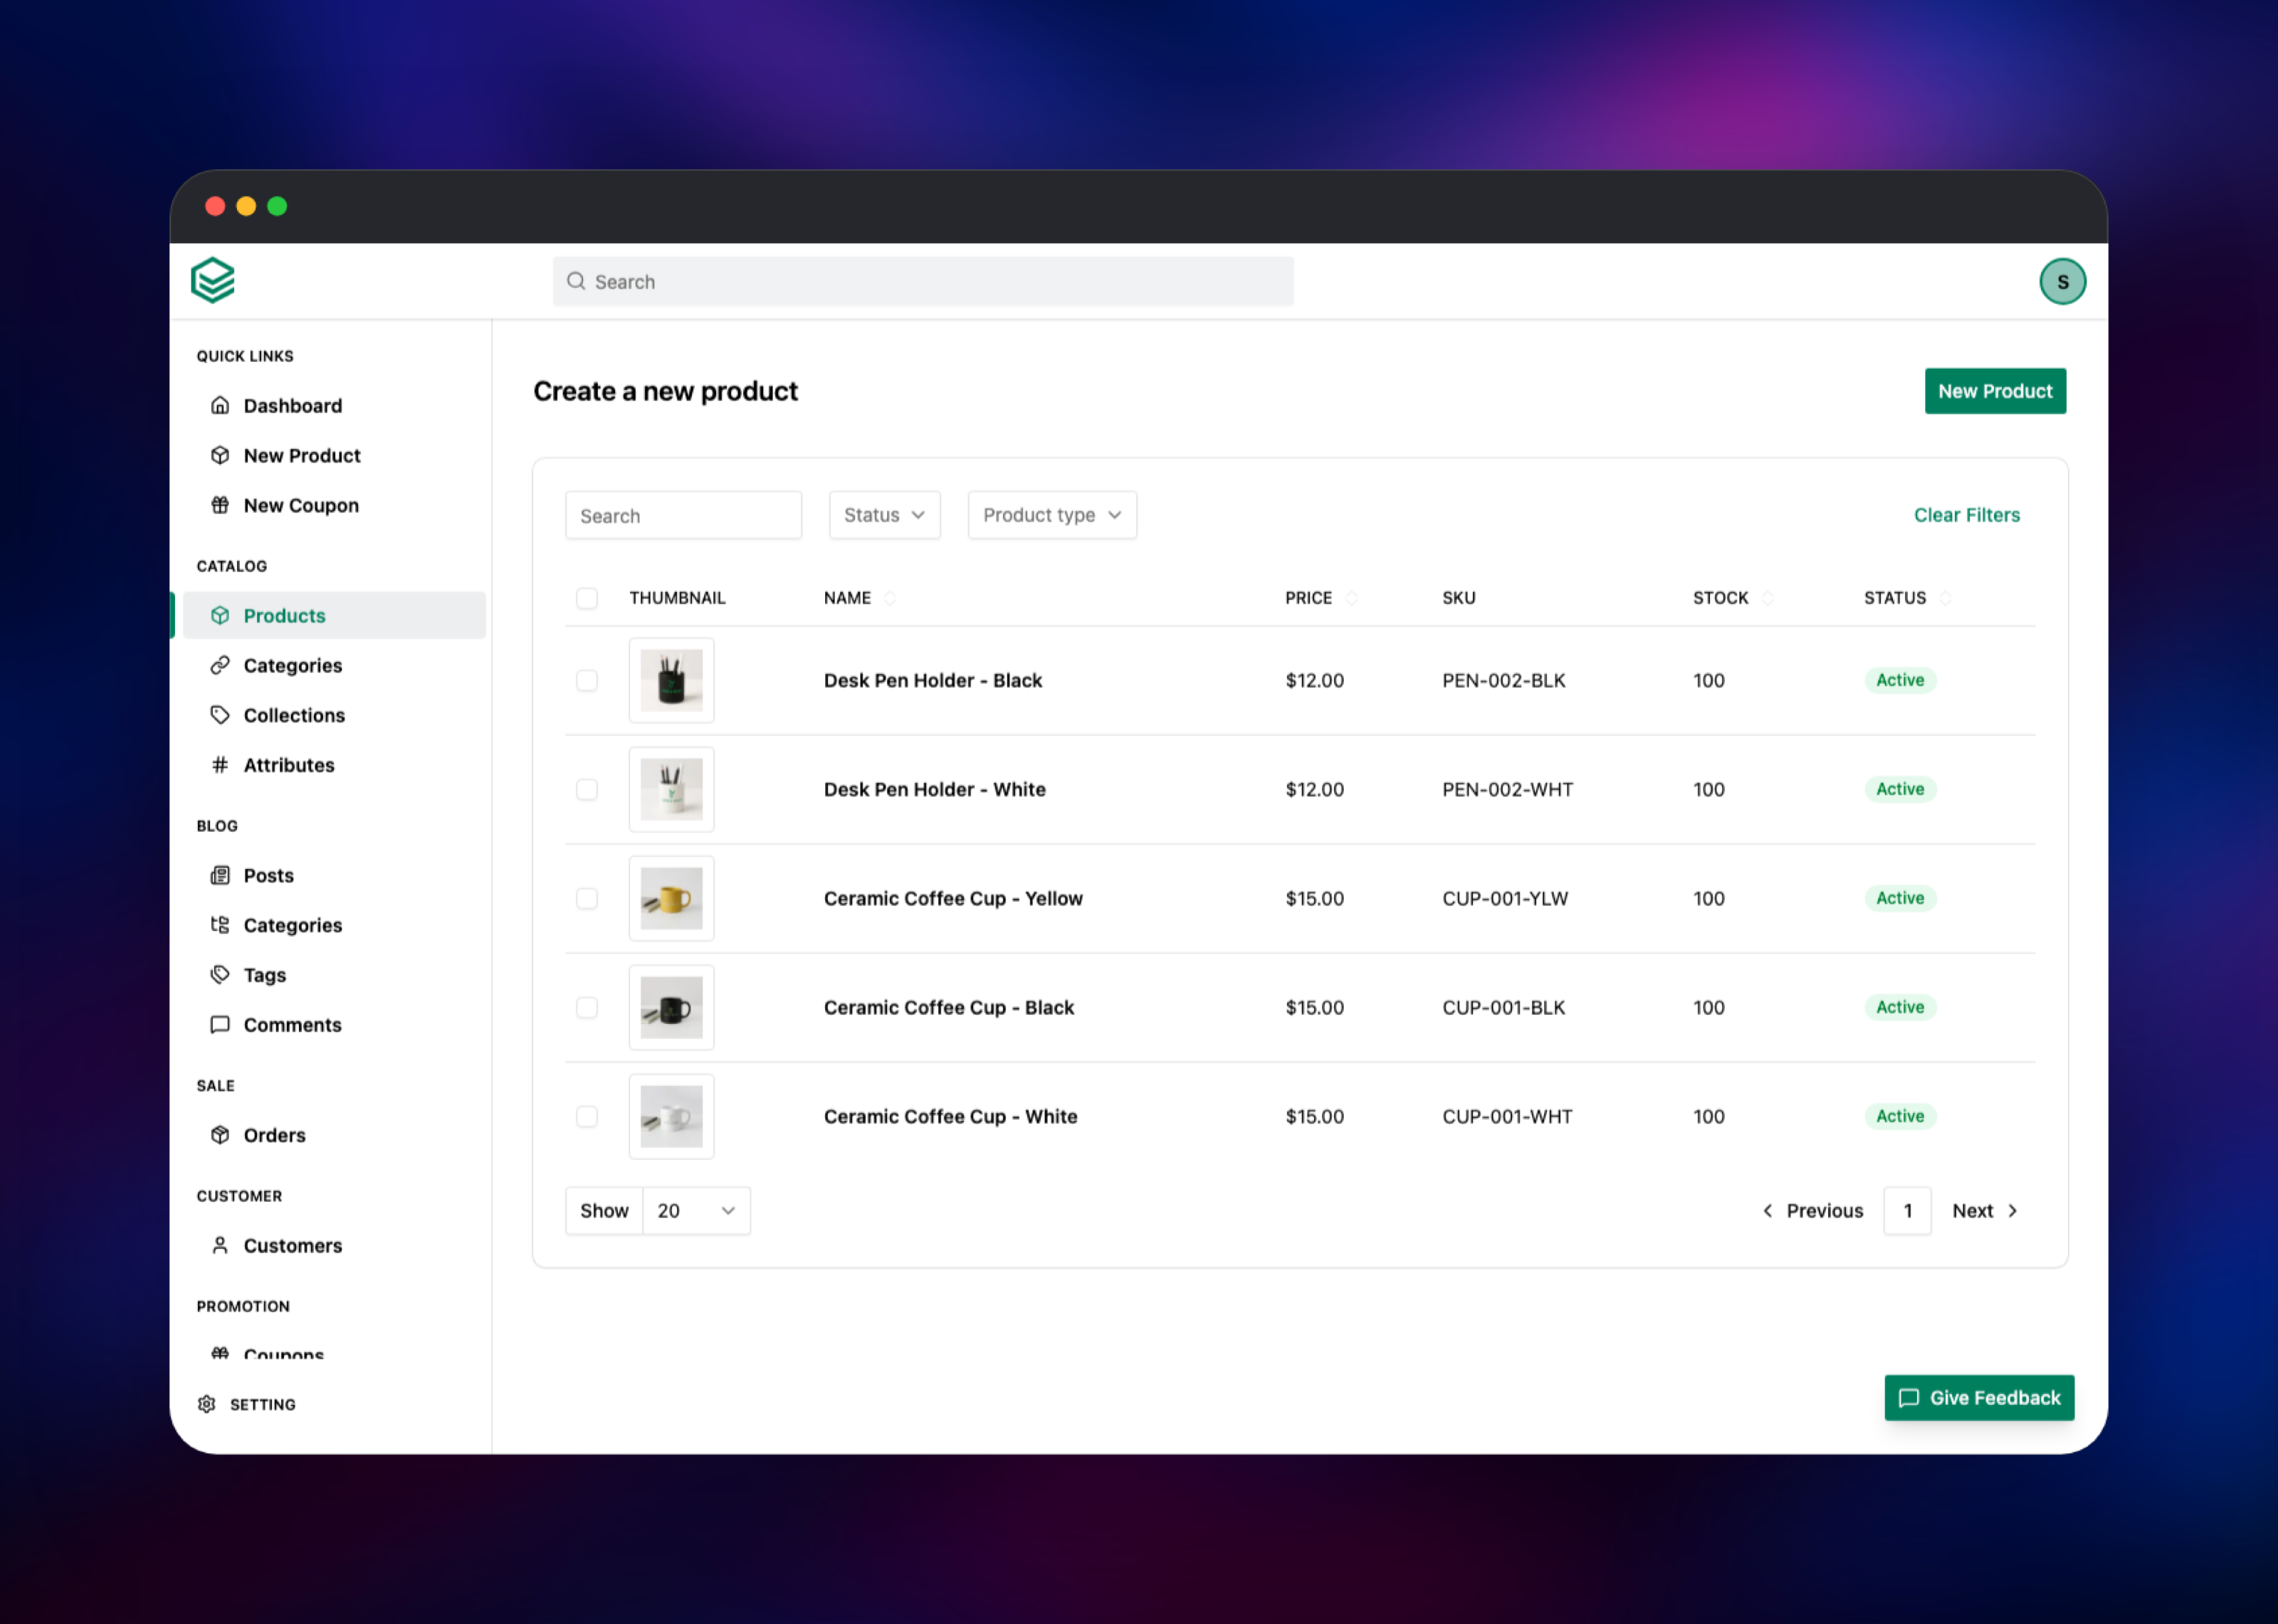Image resolution: width=2278 pixels, height=1624 pixels.
Task: Click the black pen holder thumbnail
Action: click(671, 680)
